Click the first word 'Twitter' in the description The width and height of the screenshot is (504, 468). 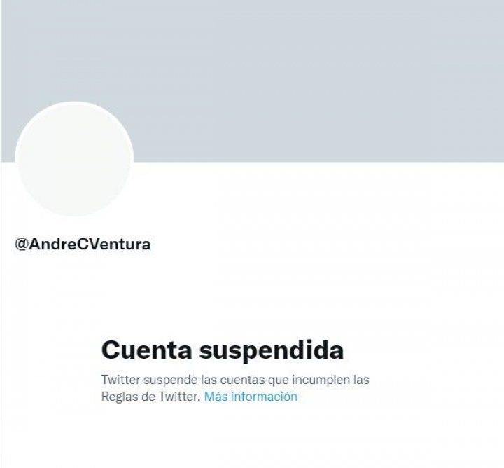coord(120,380)
